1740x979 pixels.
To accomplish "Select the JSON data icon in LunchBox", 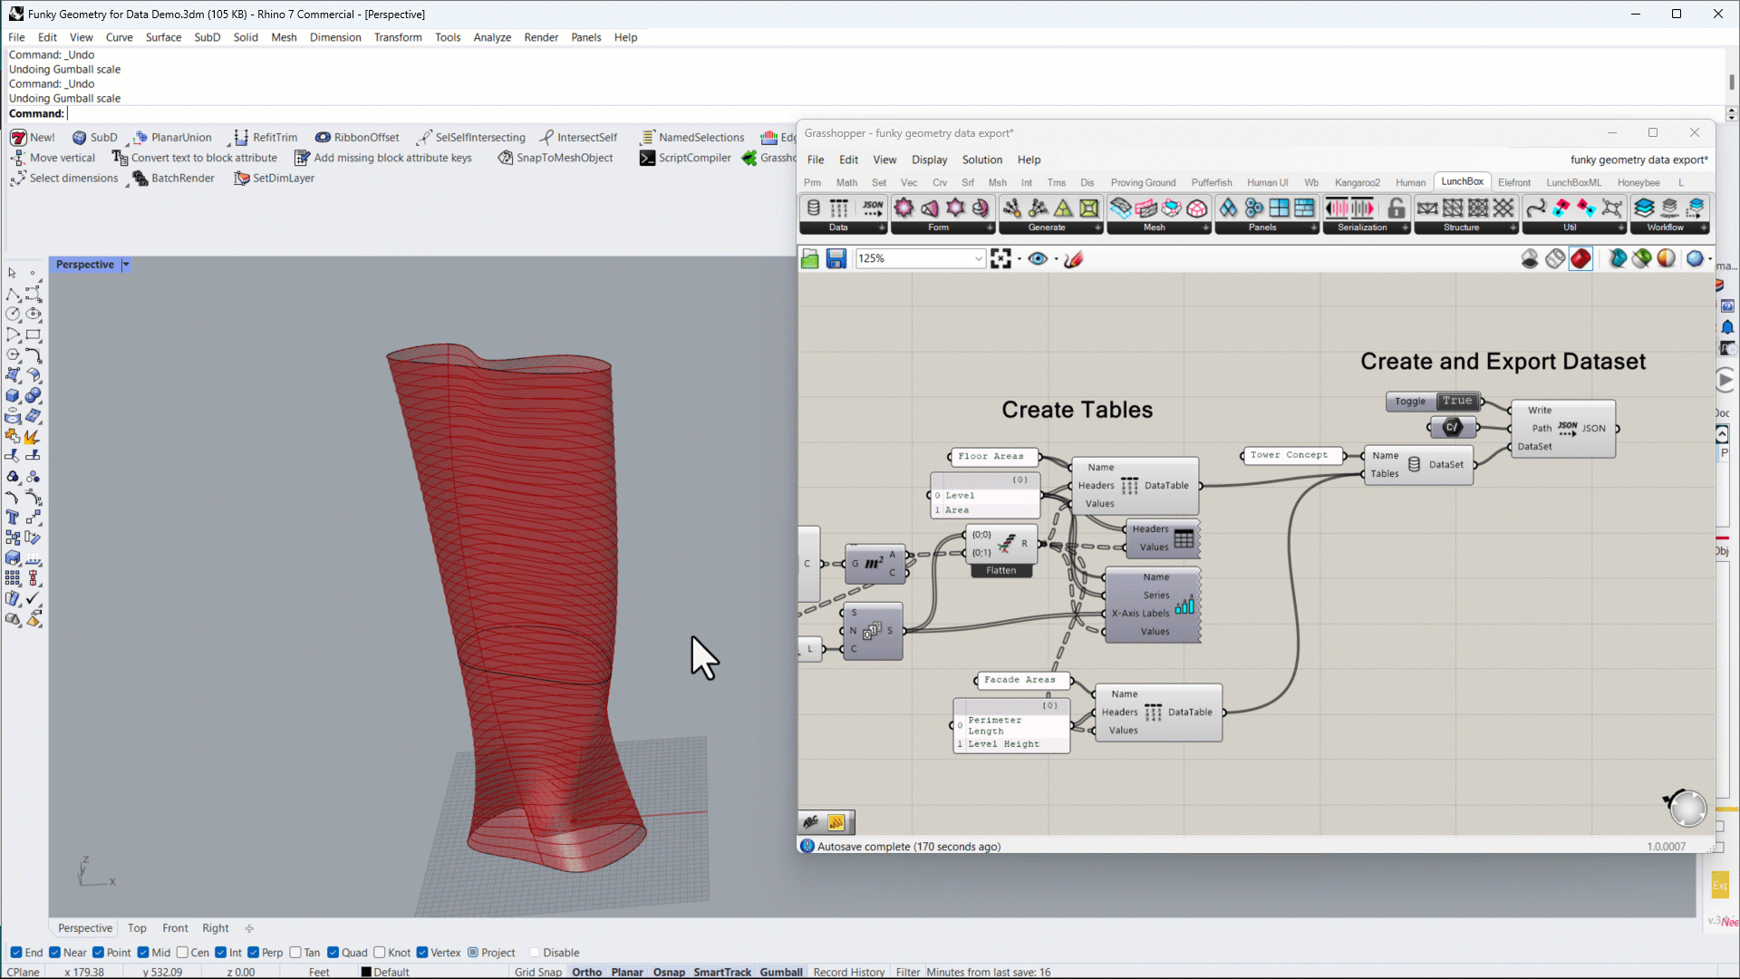I will tap(873, 208).
